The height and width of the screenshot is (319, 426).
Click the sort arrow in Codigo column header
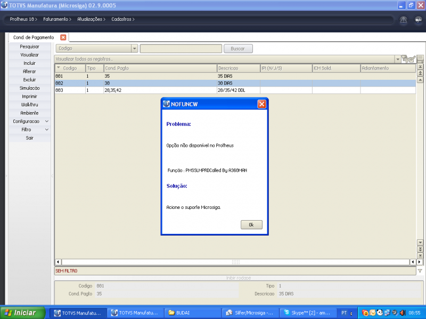pos(59,68)
